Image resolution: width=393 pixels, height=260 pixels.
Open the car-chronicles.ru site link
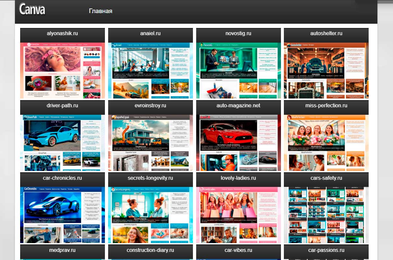pos(62,178)
